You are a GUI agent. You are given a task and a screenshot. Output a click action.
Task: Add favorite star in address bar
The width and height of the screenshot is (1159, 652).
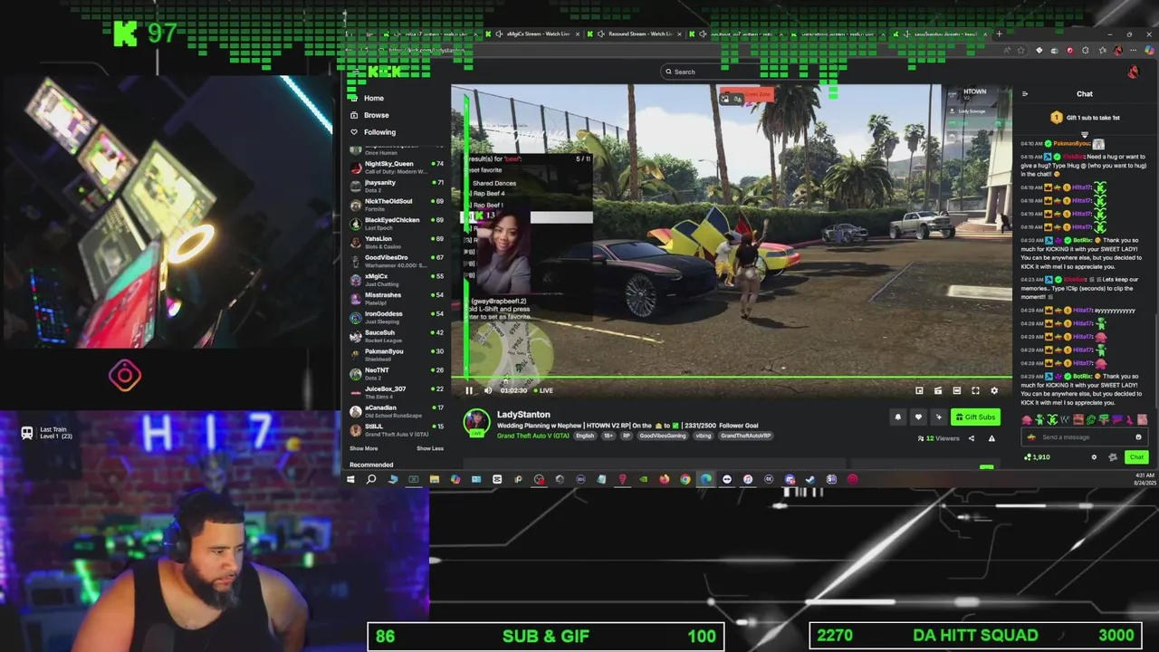1022,51
